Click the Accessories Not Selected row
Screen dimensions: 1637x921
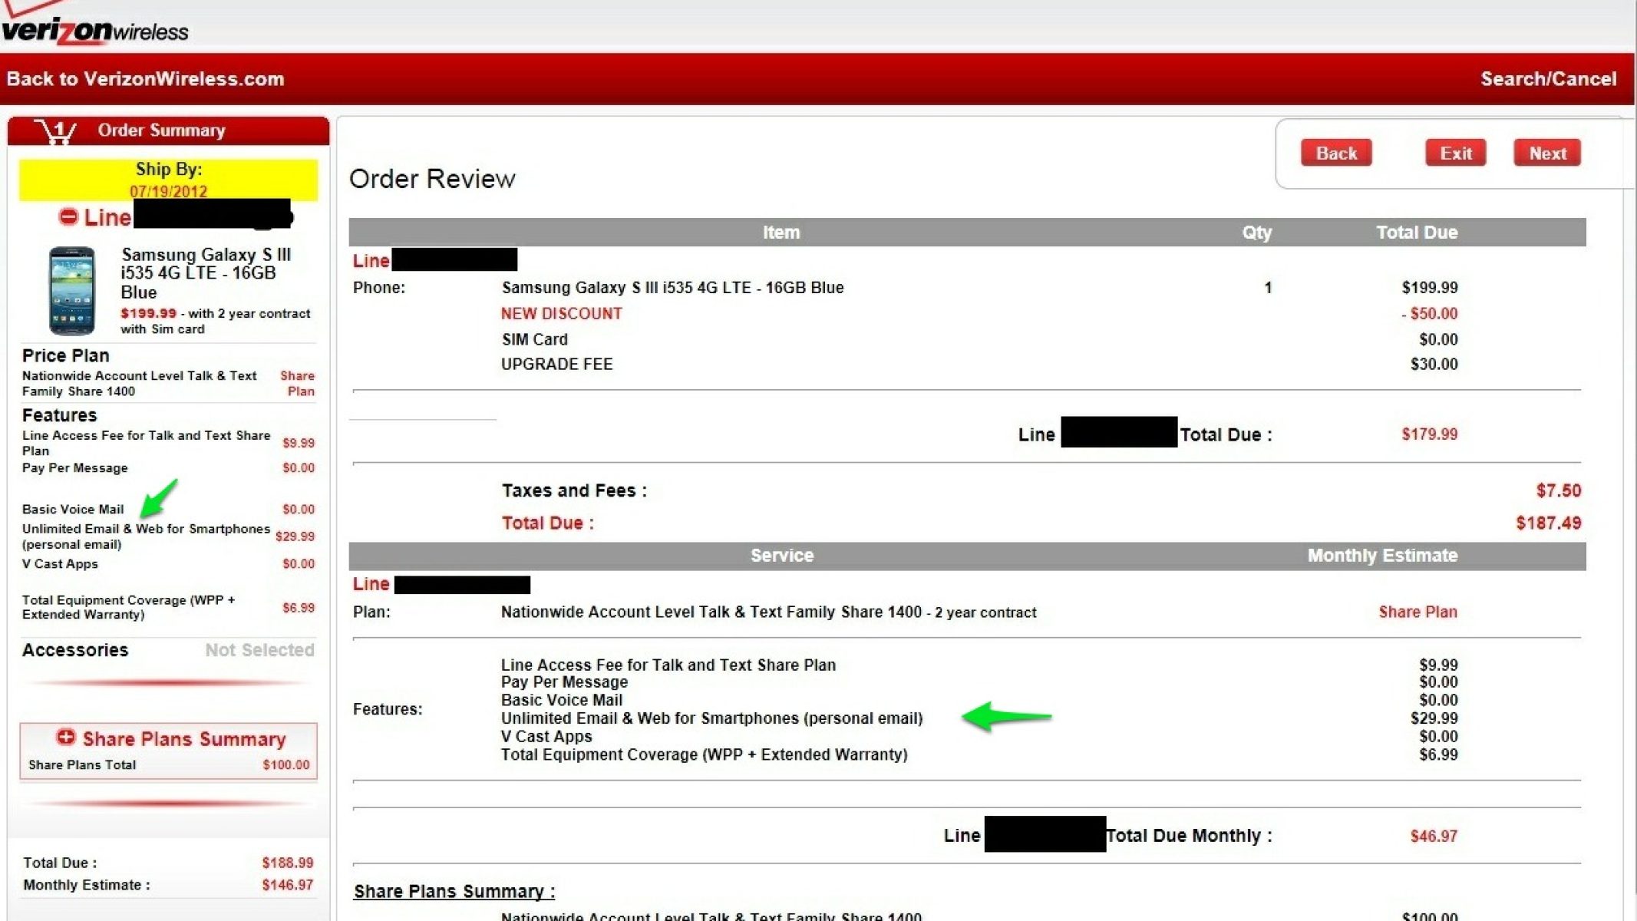click(x=168, y=650)
